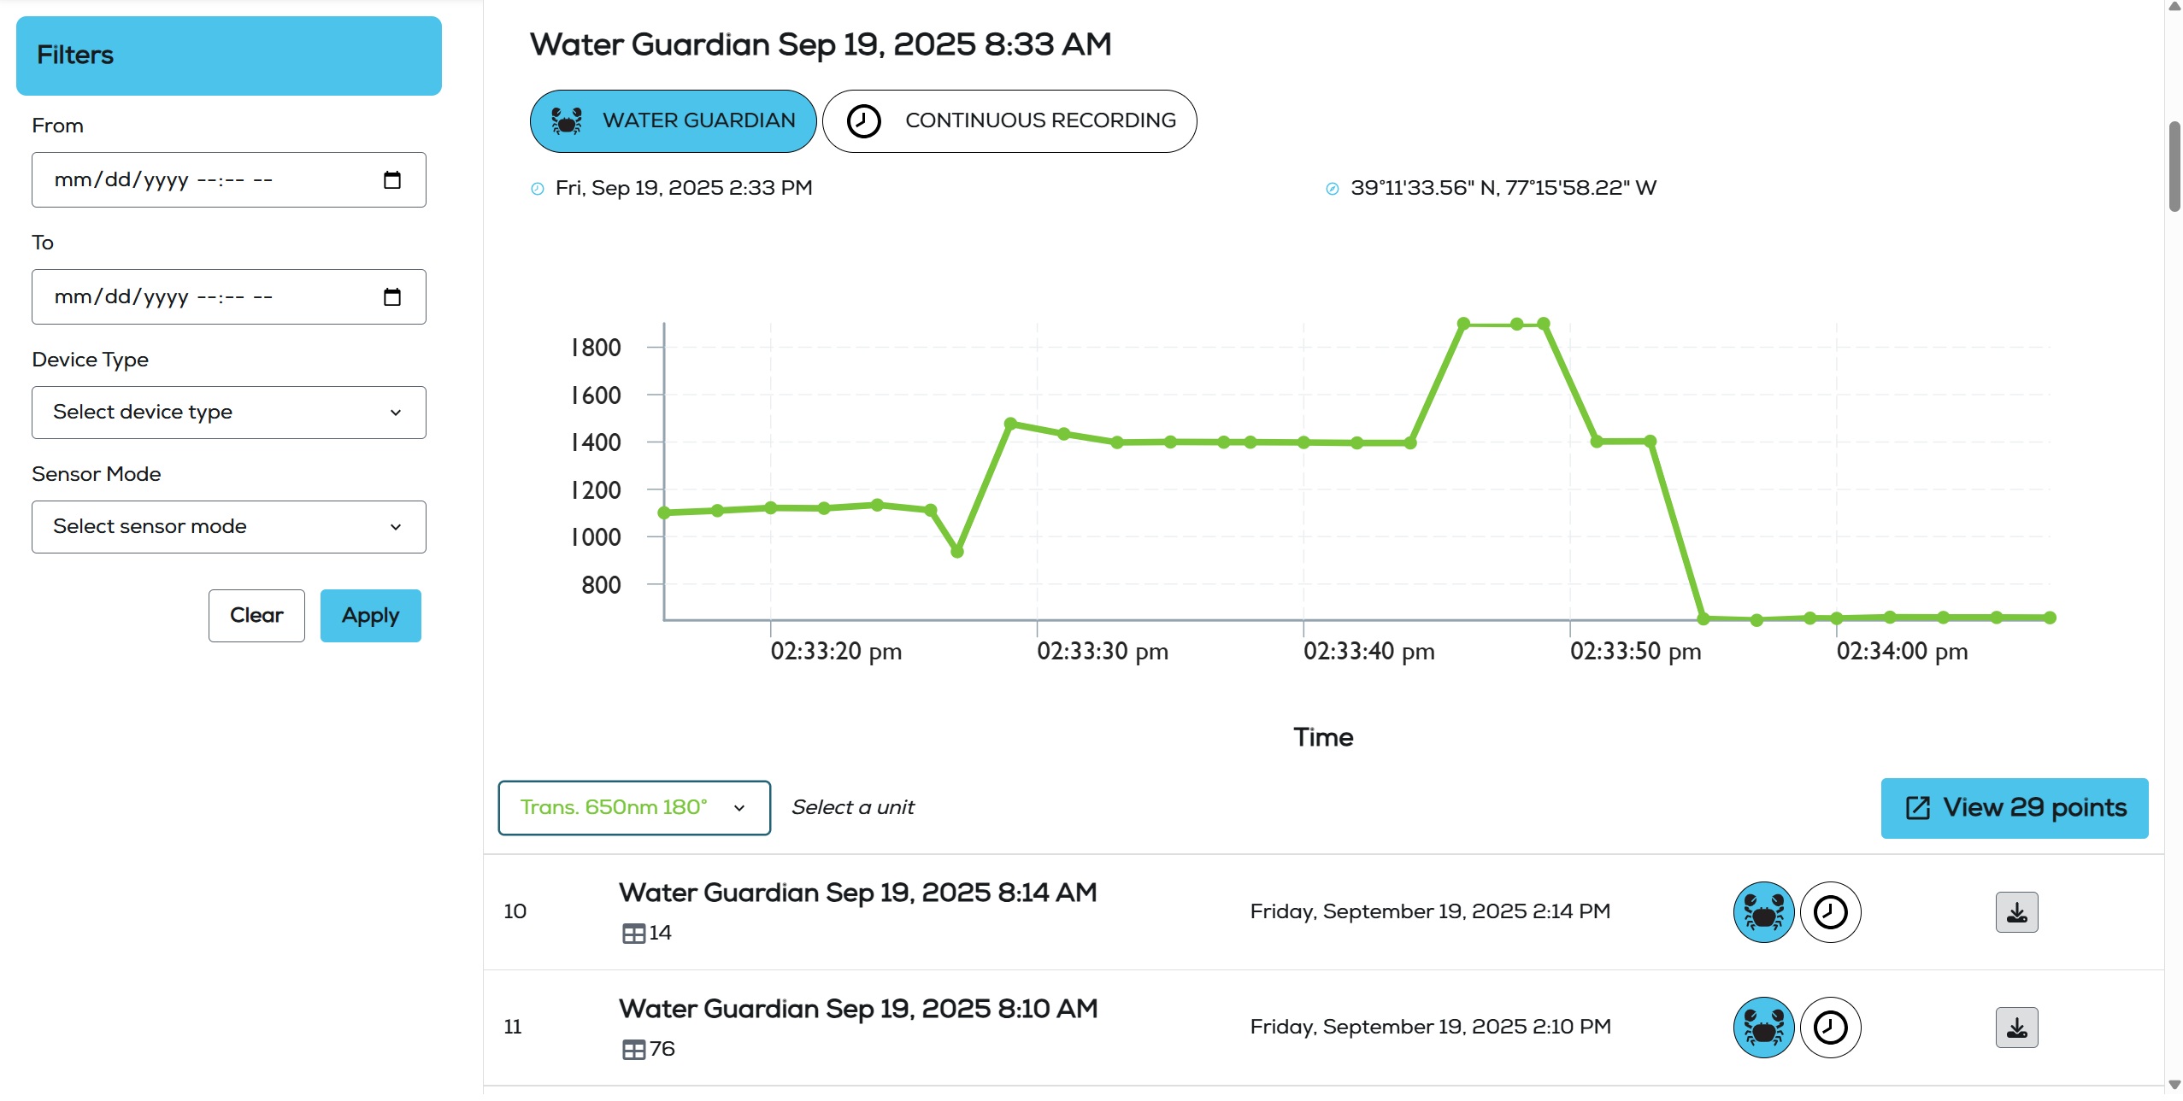Open the View 29 points link
2183x1101 pixels.
tap(2014, 808)
